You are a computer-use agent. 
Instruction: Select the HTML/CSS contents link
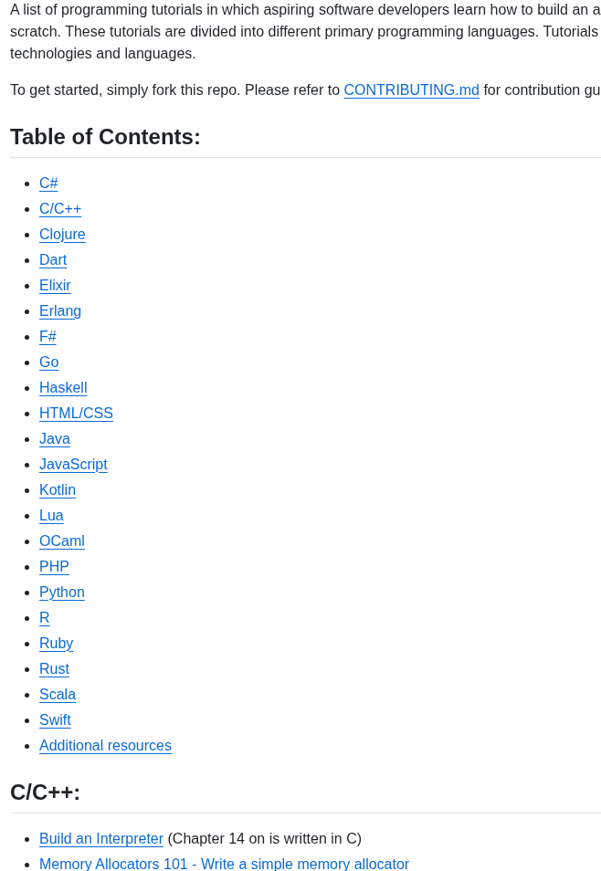pyautogui.click(x=76, y=414)
